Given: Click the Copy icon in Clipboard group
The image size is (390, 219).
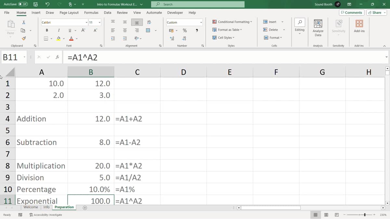Looking at the screenshot, I should [x=23, y=30].
